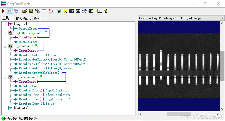Screen dimensions: 225x121
Task: Switch to the 图形 tab
Action: (37, 19)
